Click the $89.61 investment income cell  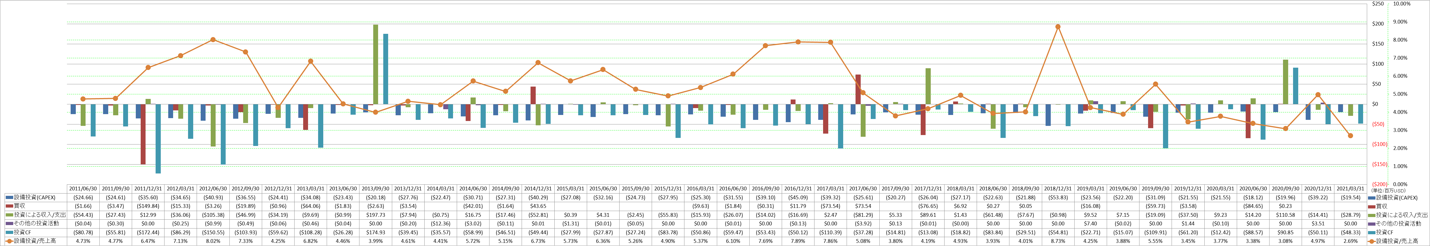(x=928, y=215)
